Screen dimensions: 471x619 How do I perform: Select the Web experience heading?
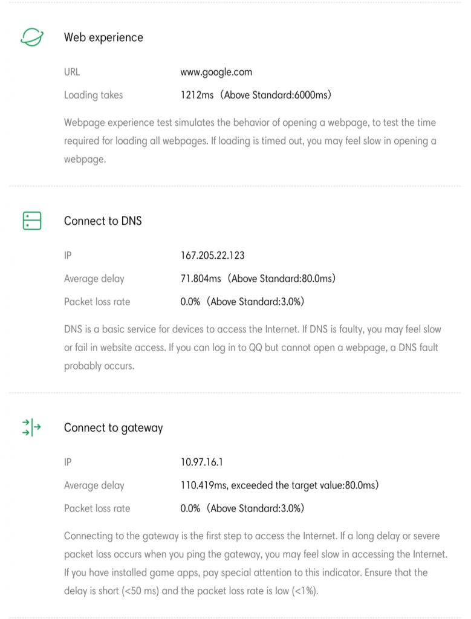point(103,37)
